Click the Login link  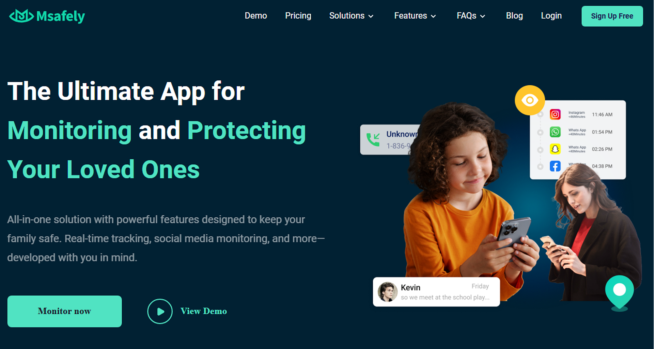551,16
